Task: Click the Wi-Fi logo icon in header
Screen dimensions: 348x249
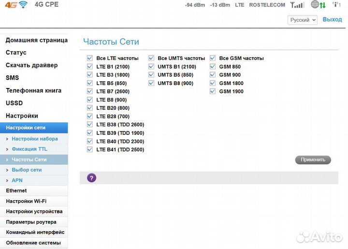Action: (x=23, y=5)
